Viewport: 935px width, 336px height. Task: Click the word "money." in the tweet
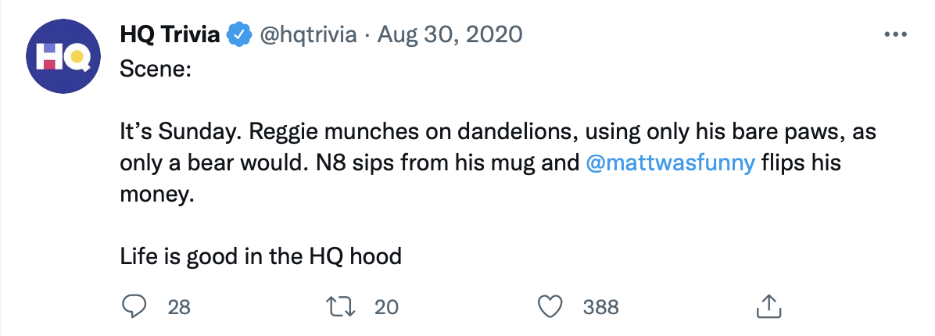[156, 195]
